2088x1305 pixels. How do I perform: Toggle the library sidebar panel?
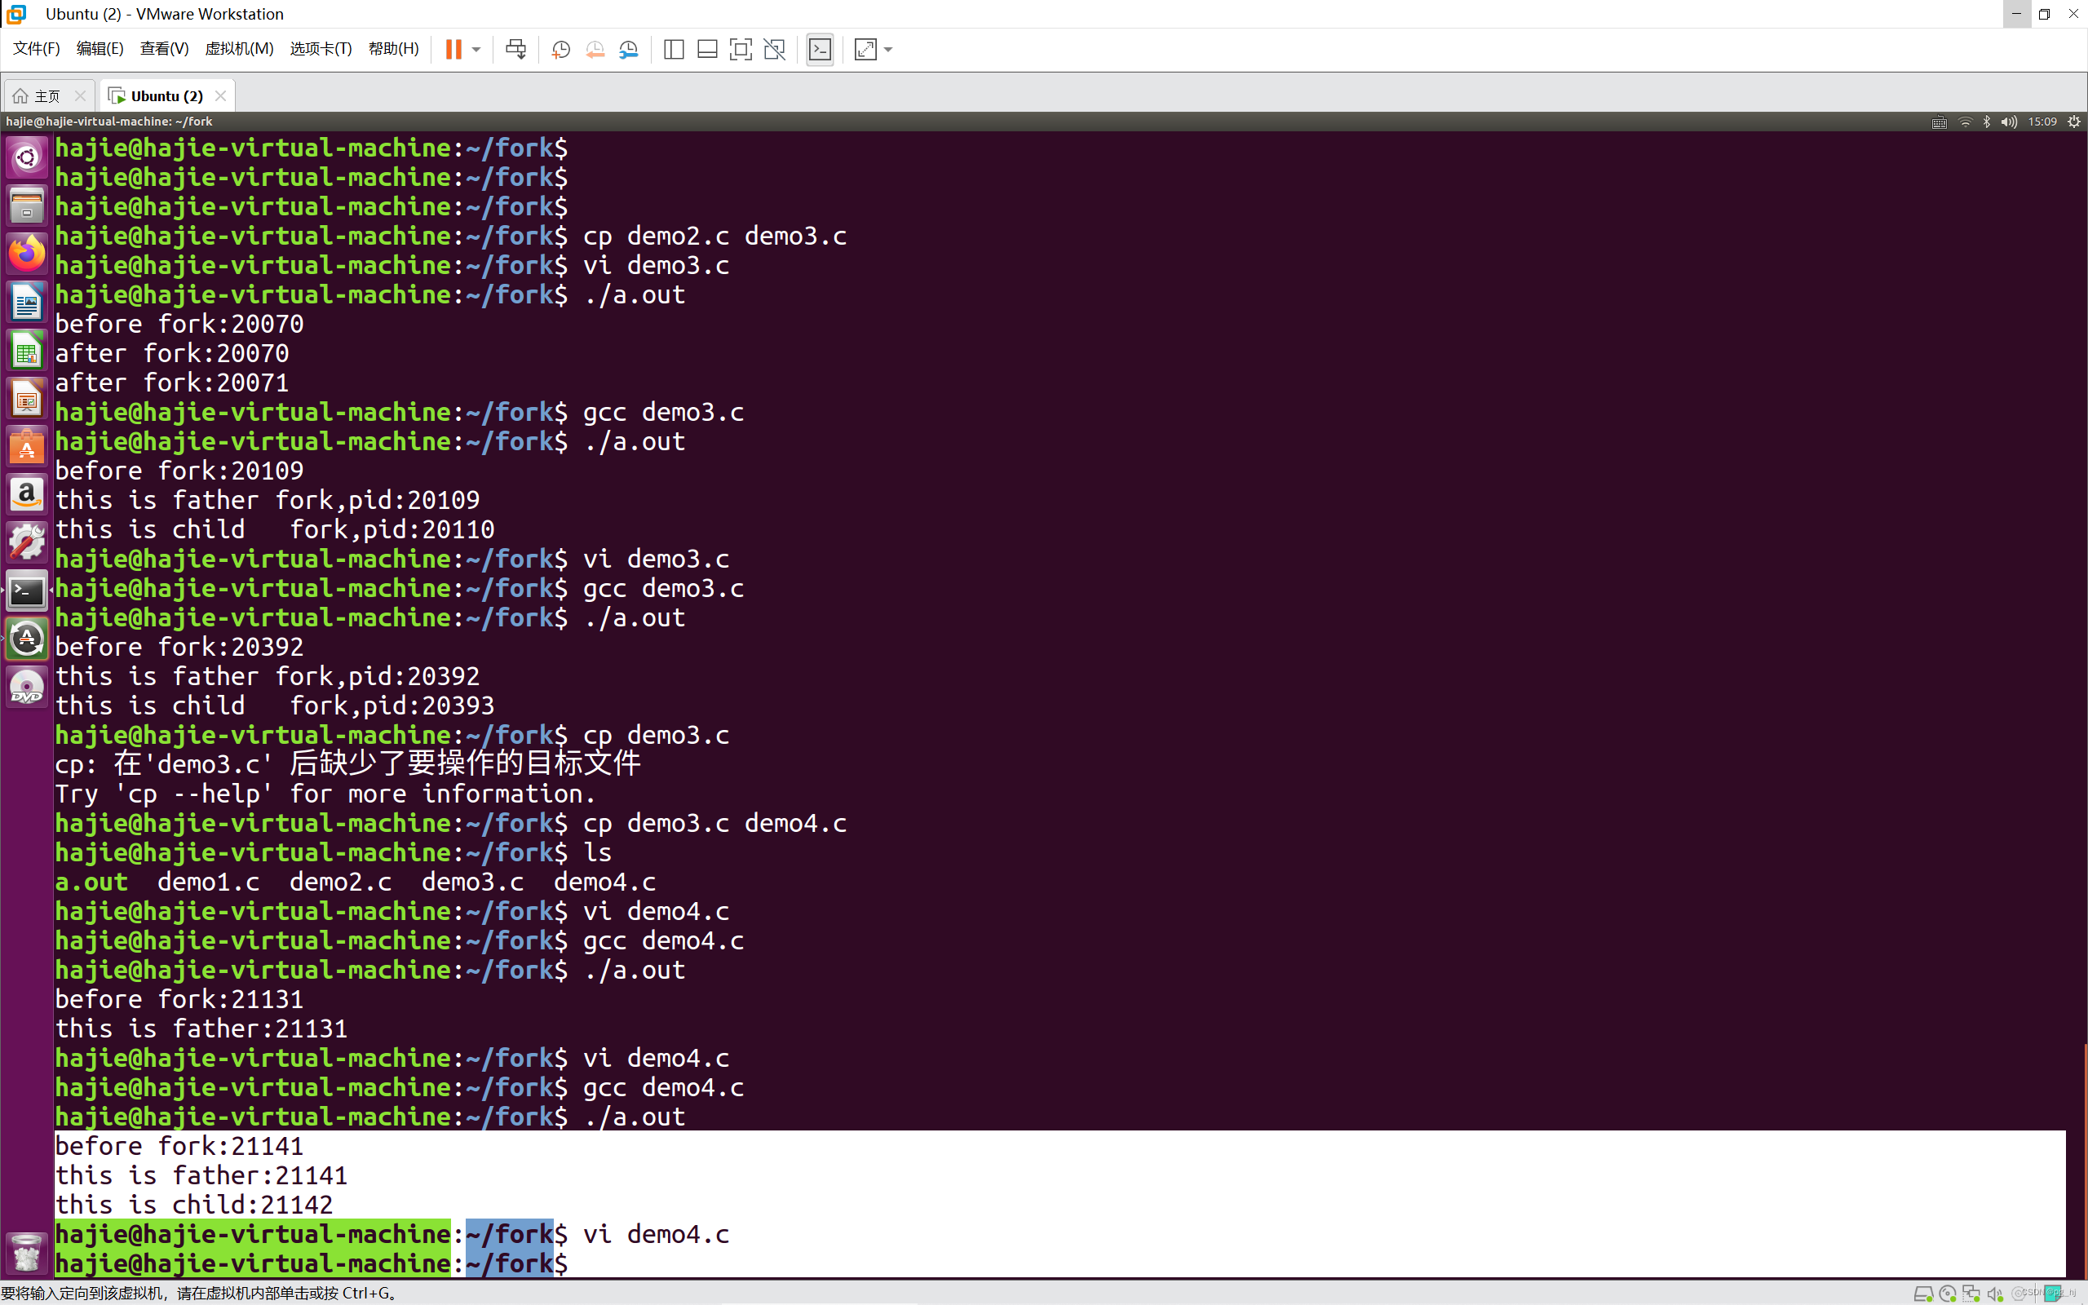674,49
